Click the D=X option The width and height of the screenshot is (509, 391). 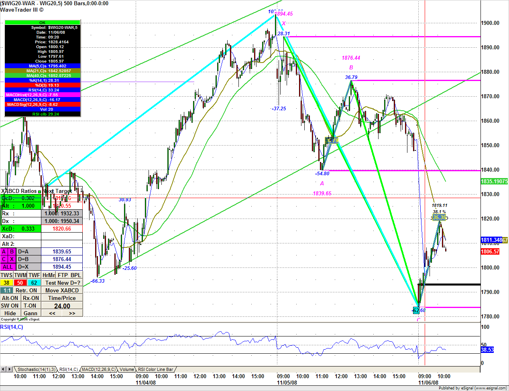click(x=28, y=267)
